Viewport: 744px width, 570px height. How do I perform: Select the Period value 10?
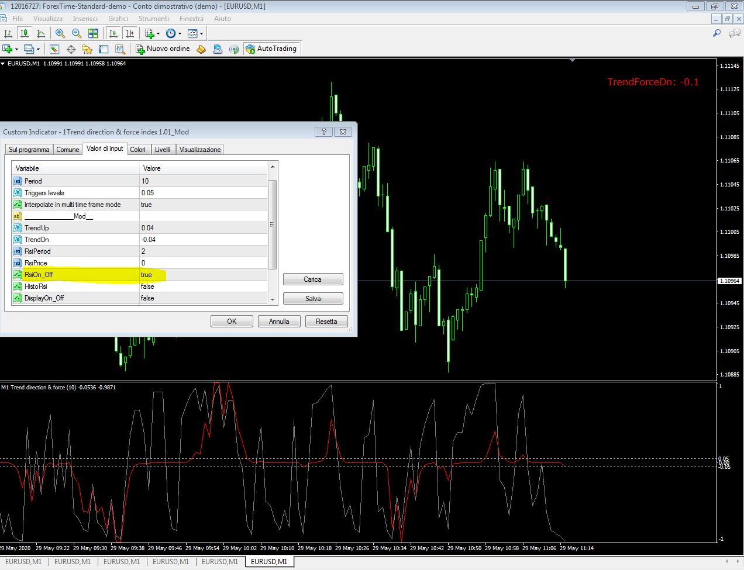point(204,181)
